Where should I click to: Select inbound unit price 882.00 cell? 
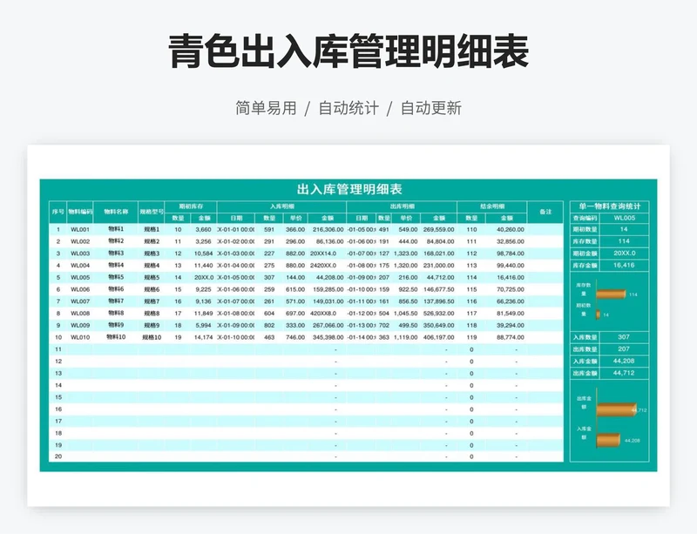(x=295, y=253)
